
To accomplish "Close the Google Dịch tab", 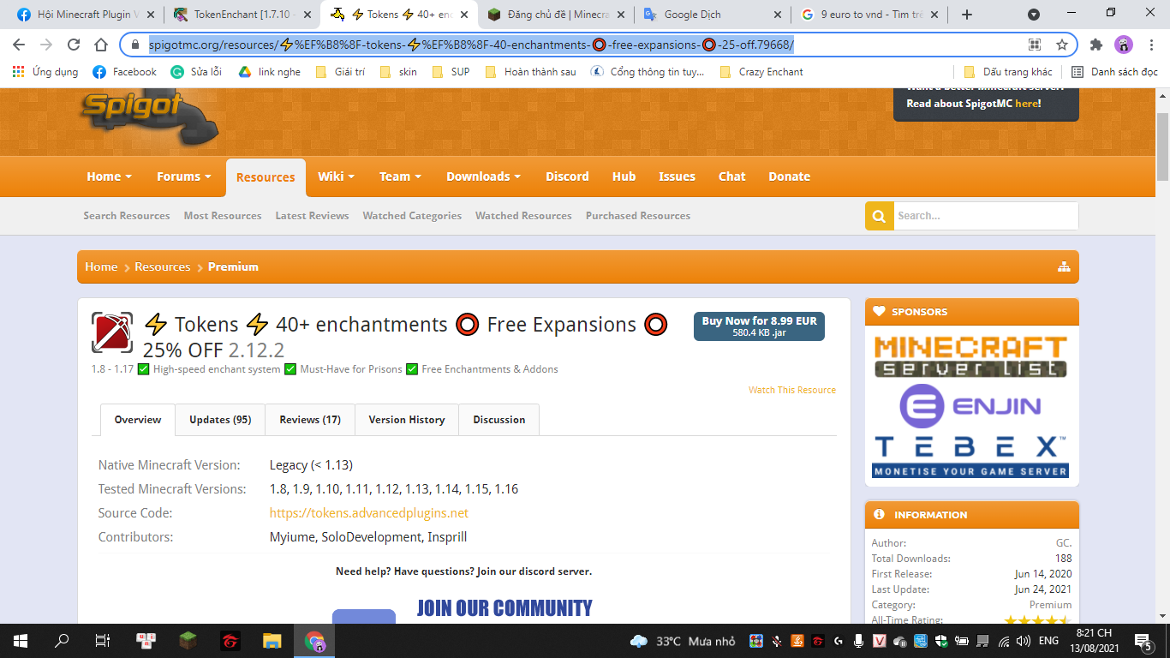I will (x=778, y=15).
